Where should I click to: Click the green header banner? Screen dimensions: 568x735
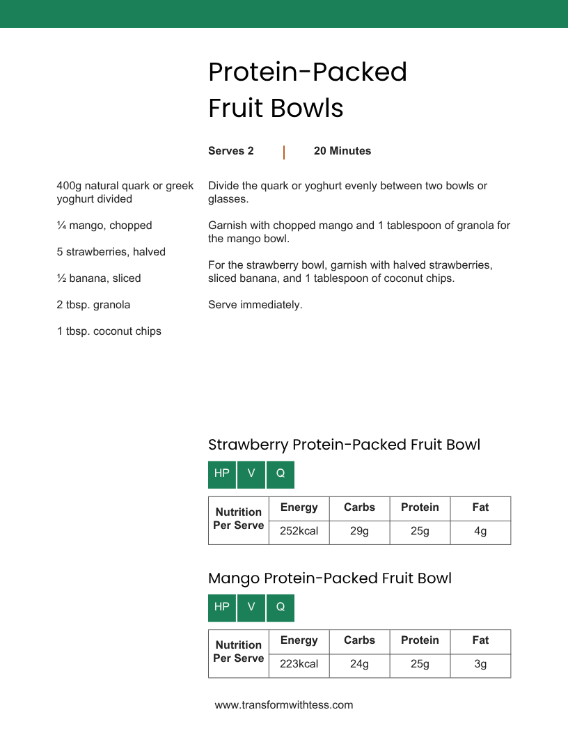pyautogui.click(x=284, y=14)
